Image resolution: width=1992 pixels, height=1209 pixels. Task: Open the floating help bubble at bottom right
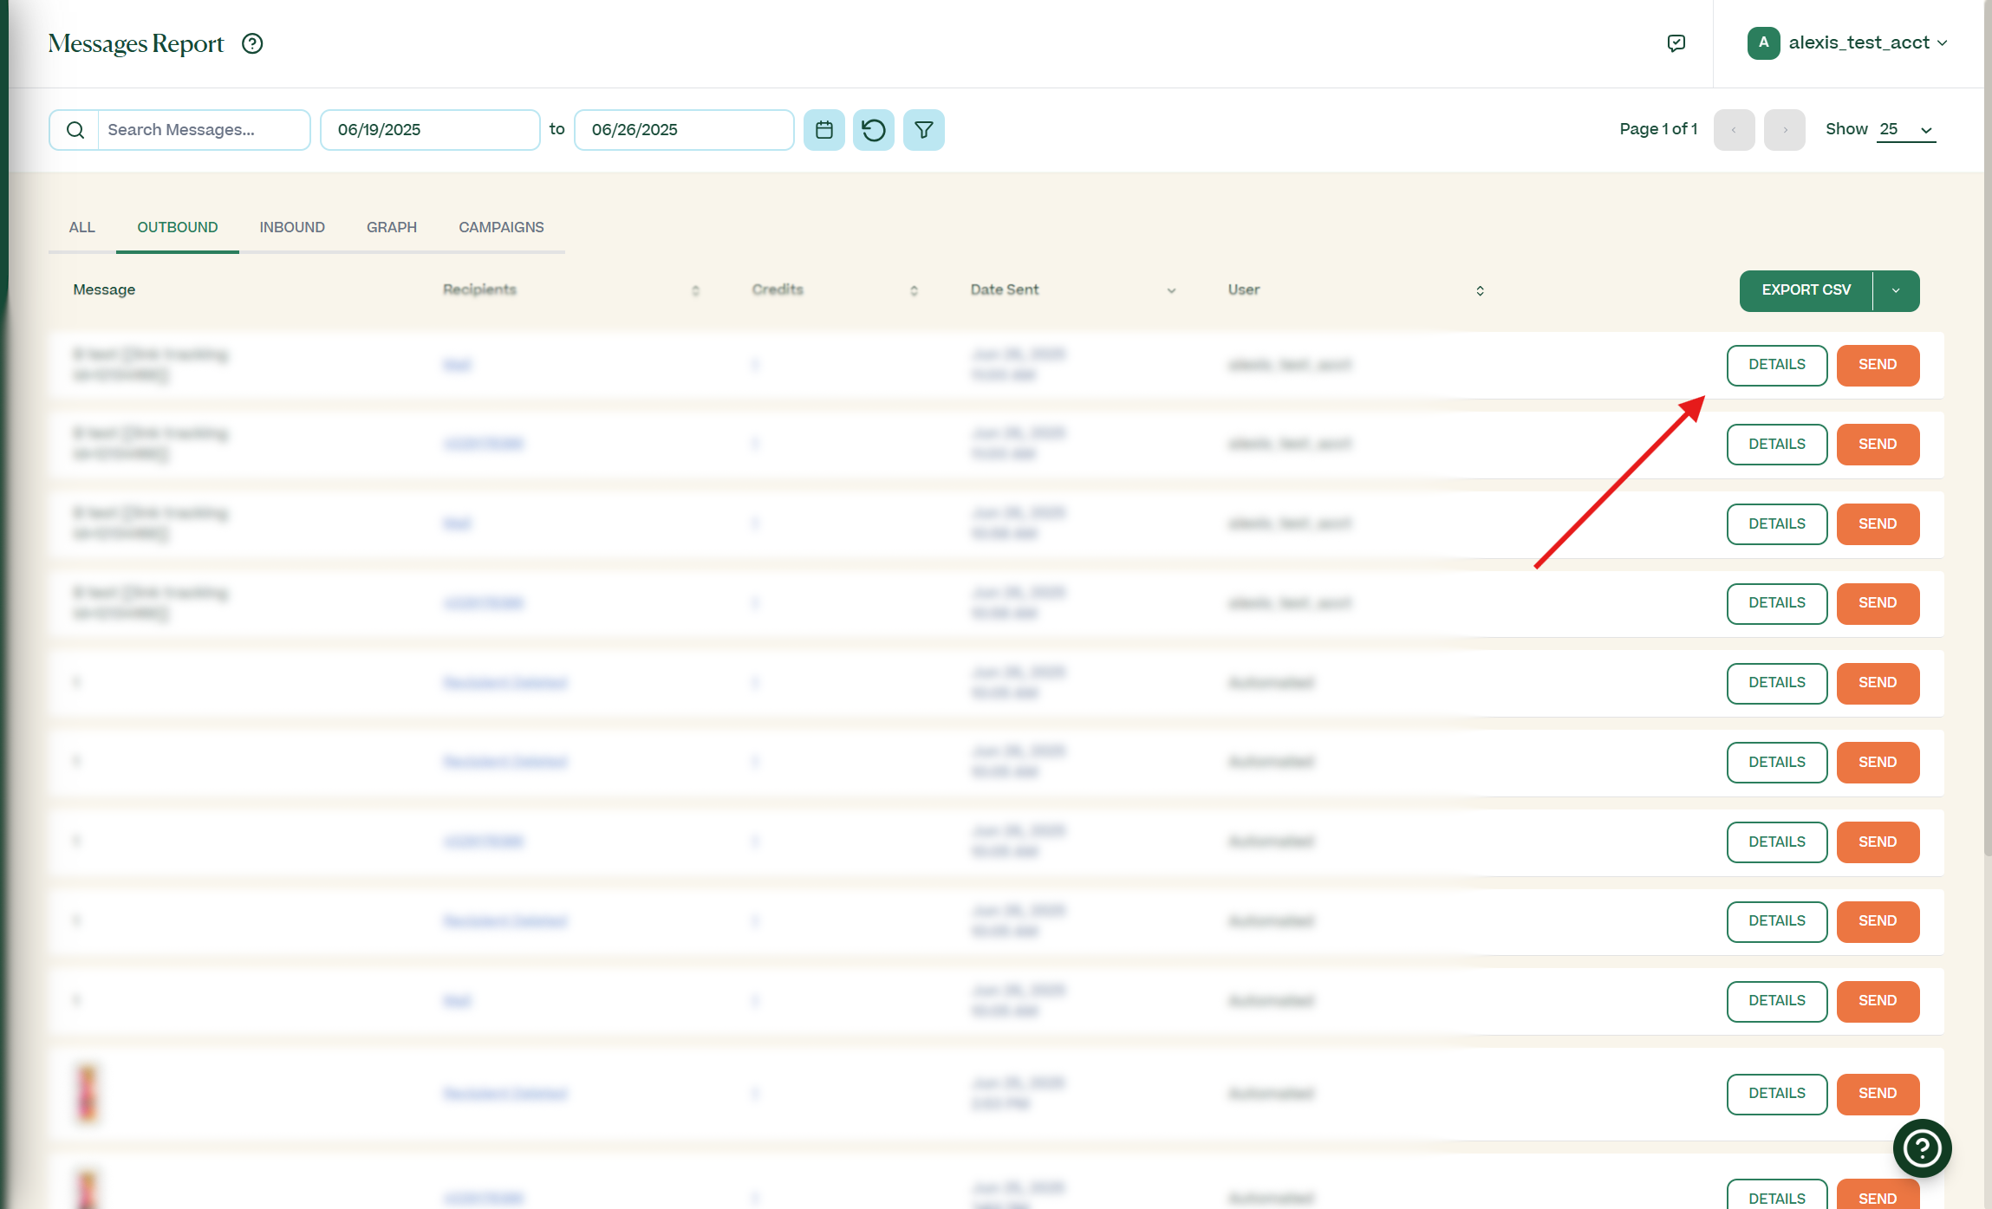pyautogui.click(x=1922, y=1148)
